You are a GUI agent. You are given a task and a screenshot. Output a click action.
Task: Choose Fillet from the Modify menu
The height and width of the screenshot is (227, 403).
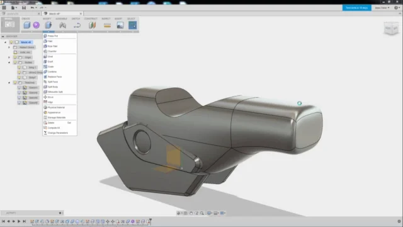pos(60,41)
